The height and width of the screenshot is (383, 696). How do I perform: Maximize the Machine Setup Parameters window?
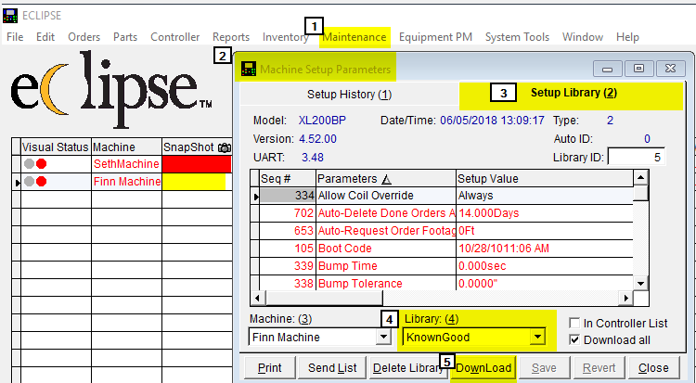tap(638, 69)
